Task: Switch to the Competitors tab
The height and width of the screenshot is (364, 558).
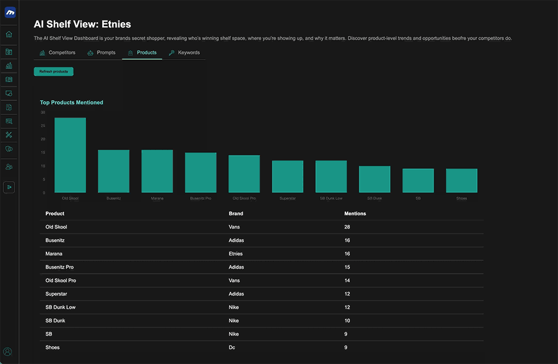Action: (x=57, y=53)
